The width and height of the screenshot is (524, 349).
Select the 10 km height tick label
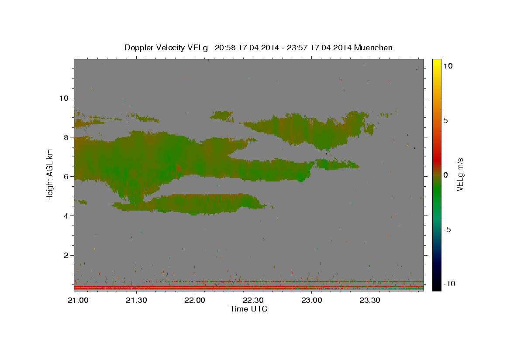click(x=63, y=98)
